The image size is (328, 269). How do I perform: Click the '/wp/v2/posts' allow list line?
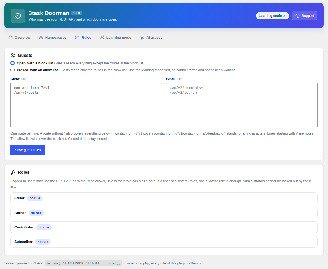(x=26, y=93)
